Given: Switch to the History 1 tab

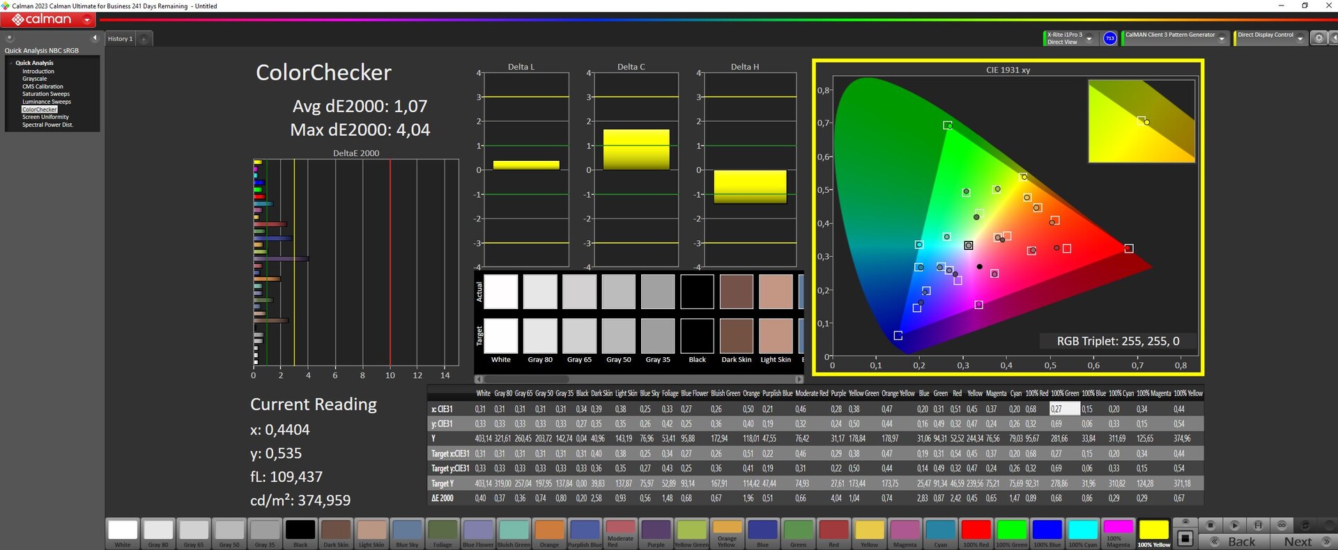Looking at the screenshot, I should 120,39.
